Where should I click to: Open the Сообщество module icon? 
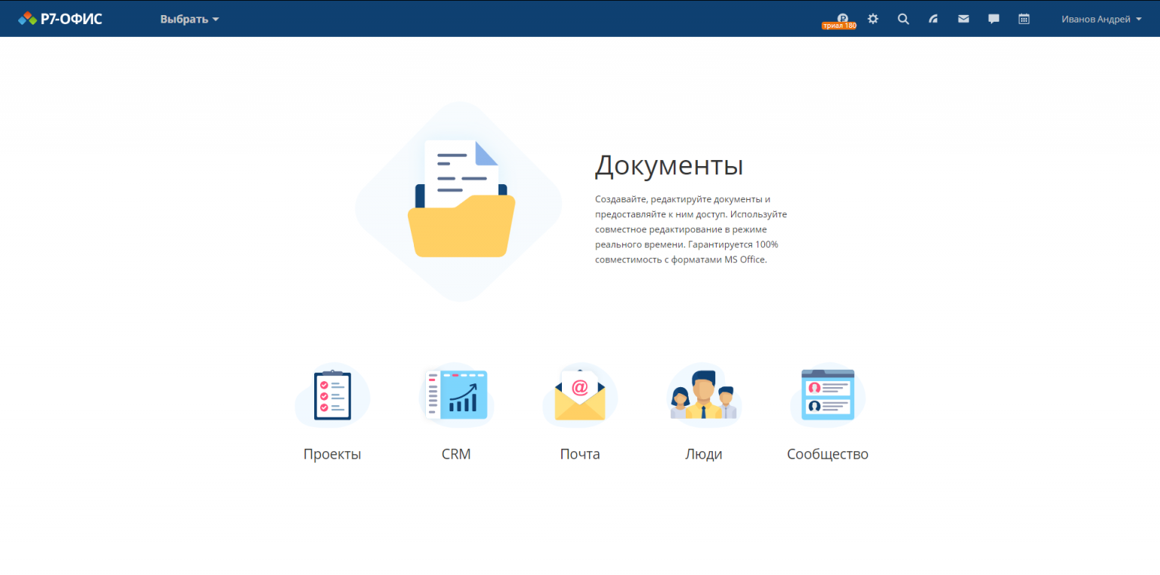(828, 395)
